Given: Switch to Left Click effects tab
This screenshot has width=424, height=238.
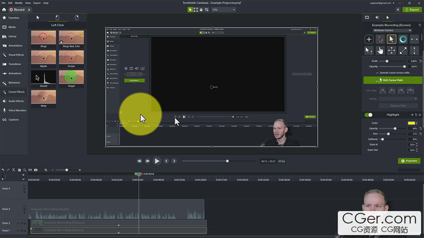Looking at the screenshot, I should click(x=57, y=18).
